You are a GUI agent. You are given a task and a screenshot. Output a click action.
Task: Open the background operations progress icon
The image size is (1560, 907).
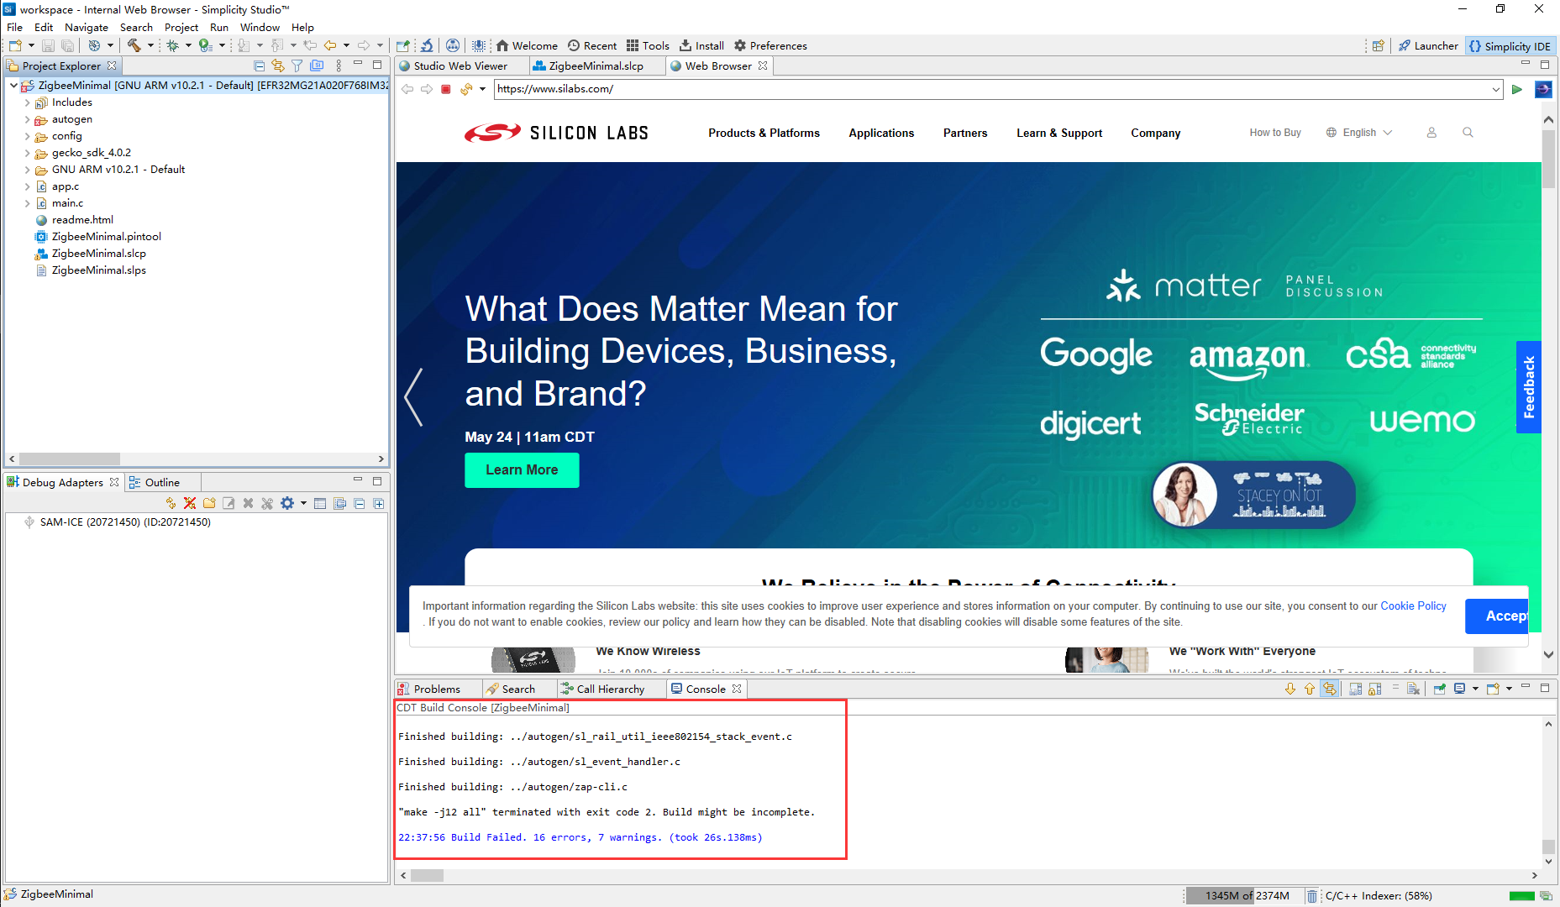pos(1546,896)
